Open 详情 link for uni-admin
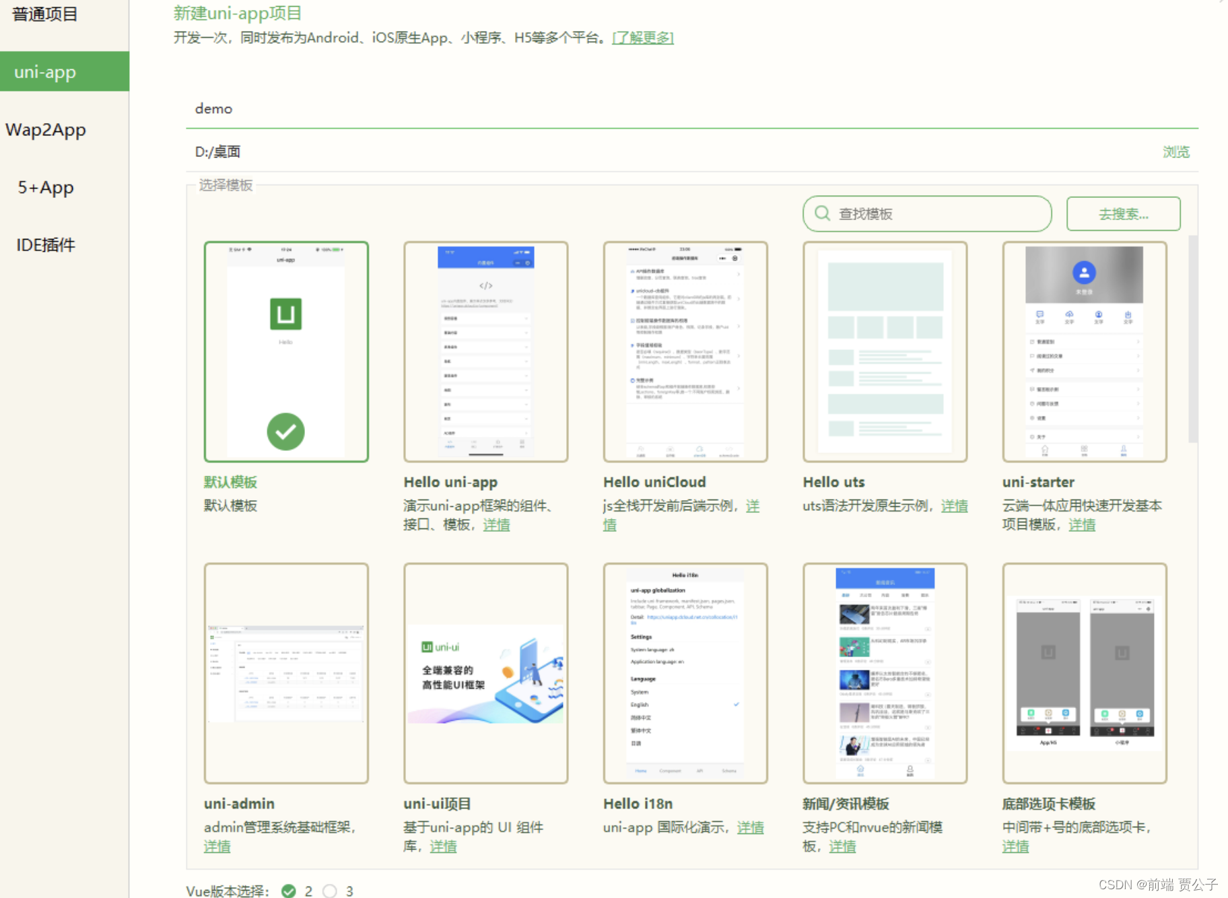The height and width of the screenshot is (898, 1228). point(217,846)
